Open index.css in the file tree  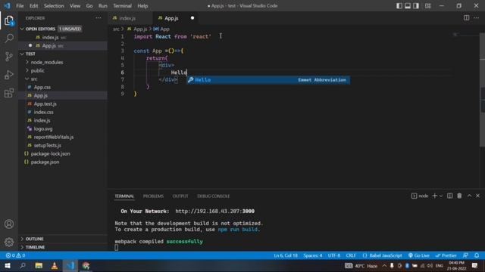click(63, 113)
